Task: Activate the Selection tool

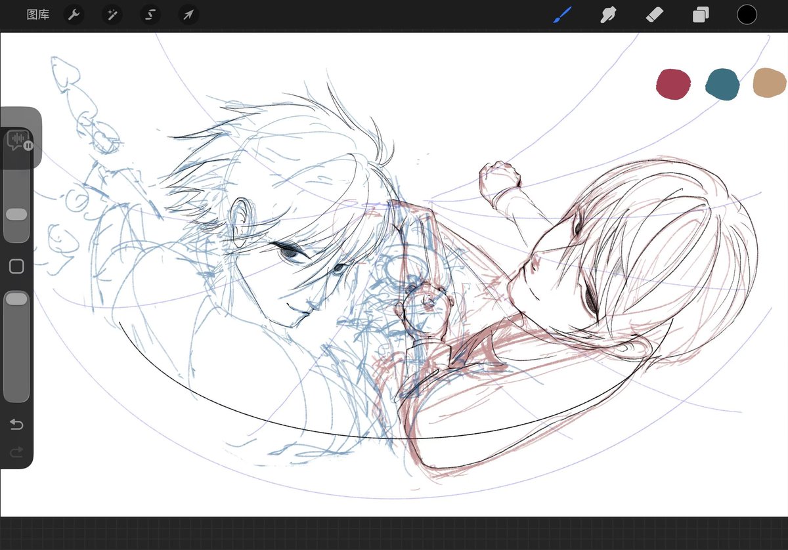Action: [x=150, y=15]
